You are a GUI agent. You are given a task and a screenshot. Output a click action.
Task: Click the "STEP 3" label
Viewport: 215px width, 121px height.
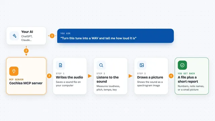coord(141,74)
